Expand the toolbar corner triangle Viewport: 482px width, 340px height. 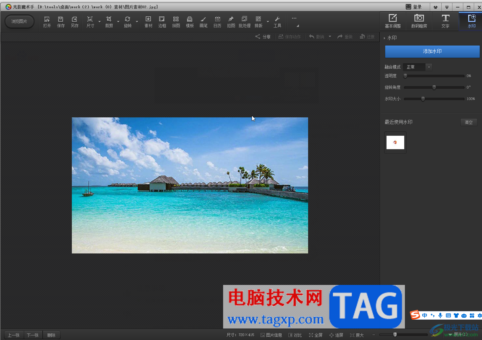pyautogui.click(x=298, y=26)
